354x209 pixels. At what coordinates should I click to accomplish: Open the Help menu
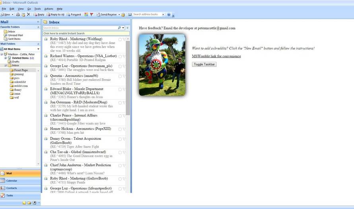(60, 9)
